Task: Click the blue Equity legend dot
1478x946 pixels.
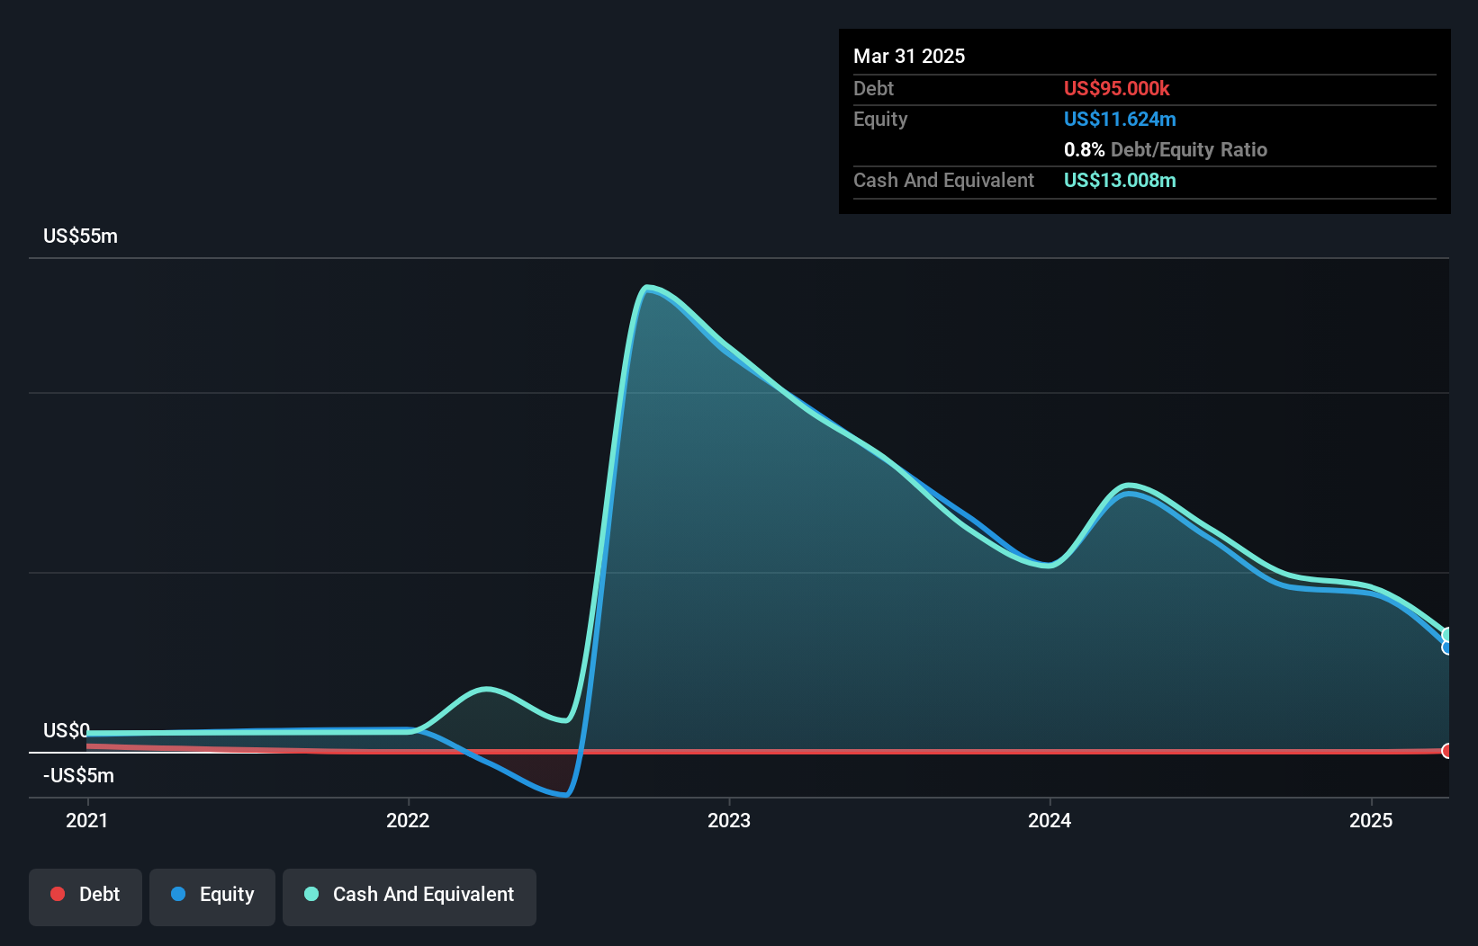Action: pos(178,894)
